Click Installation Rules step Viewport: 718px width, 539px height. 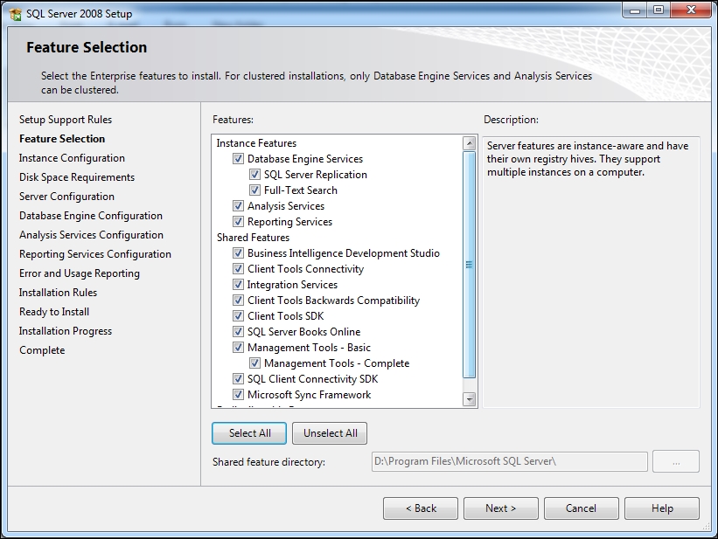(58, 293)
